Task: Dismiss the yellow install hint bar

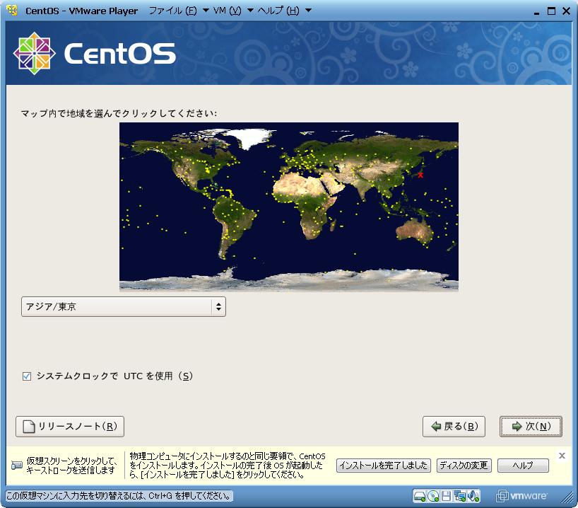Action: (x=562, y=456)
